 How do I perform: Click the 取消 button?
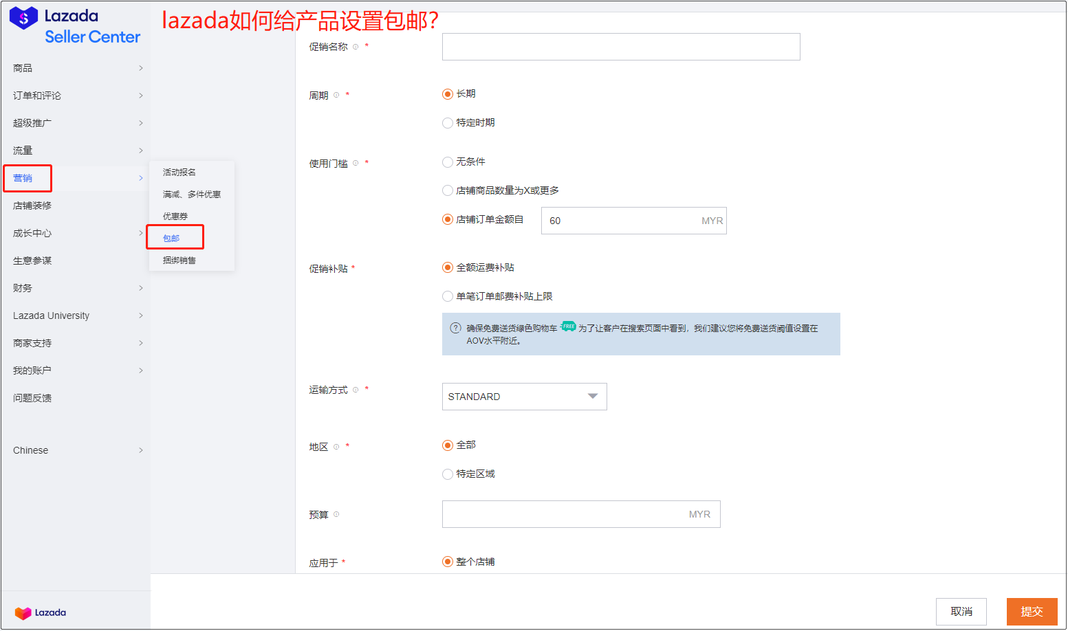961,611
